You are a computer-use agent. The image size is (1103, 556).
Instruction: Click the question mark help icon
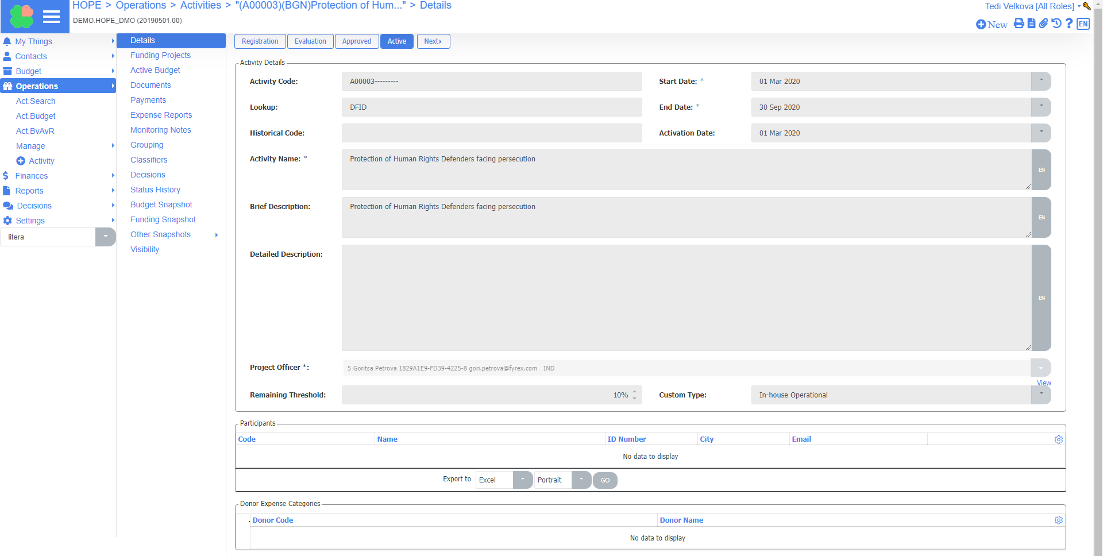coord(1069,24)
